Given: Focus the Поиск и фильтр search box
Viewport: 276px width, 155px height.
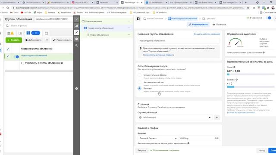Looking at the screenshot, I should coord(39,26).
